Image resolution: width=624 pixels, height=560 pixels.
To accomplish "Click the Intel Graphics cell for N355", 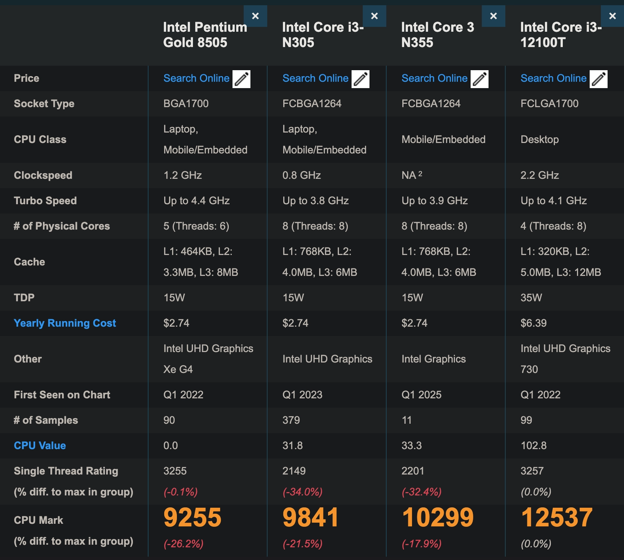I will (434, 359).
